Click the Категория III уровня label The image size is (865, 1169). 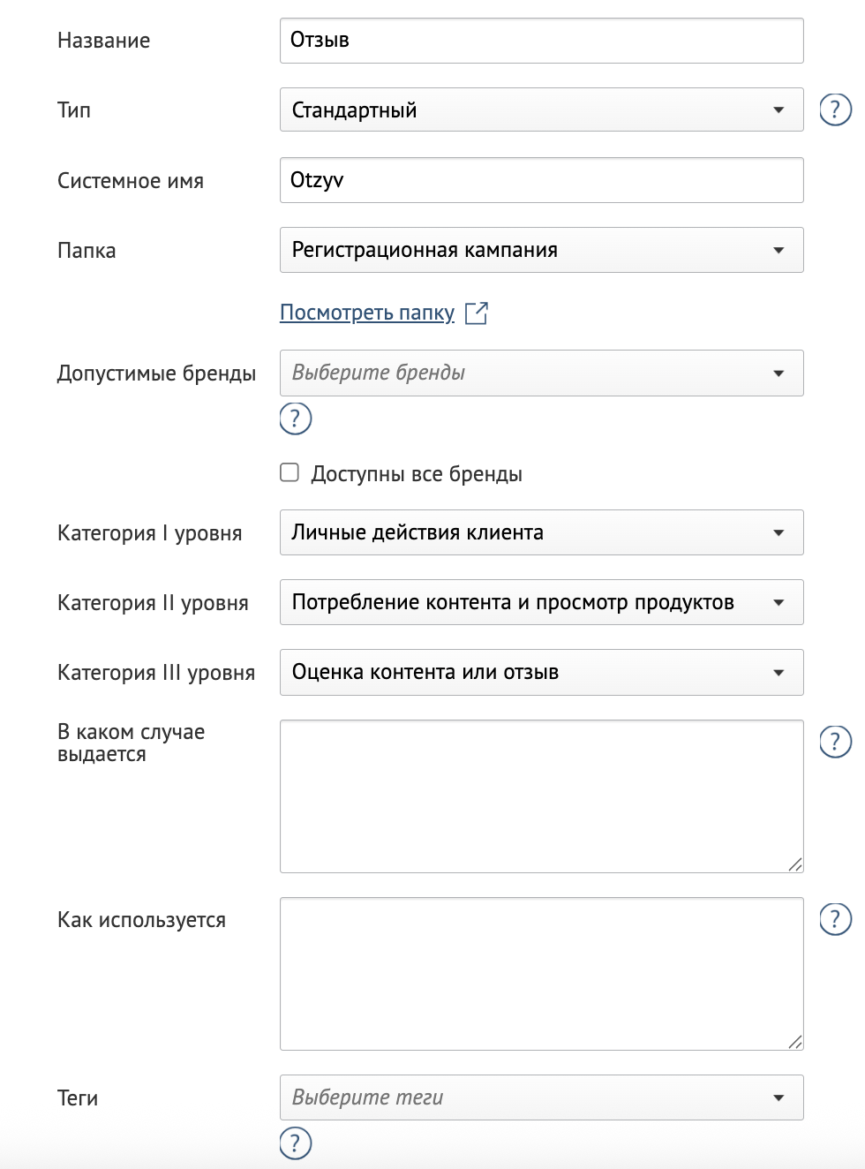156,673
